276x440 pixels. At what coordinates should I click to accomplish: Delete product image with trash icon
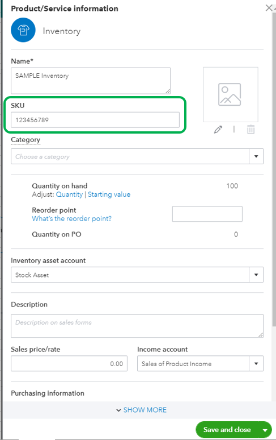(251, 130)
